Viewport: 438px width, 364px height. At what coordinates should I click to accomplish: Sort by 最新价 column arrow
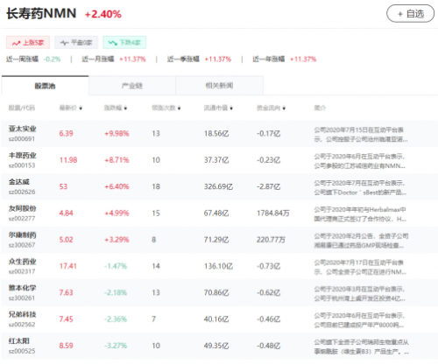point(81,108)
